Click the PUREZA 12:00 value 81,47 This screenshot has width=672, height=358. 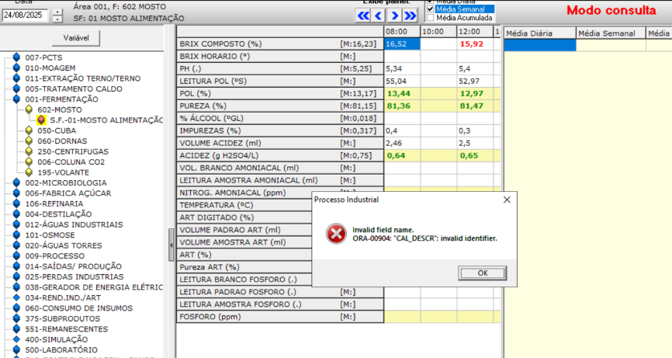[x=475, y=106]
